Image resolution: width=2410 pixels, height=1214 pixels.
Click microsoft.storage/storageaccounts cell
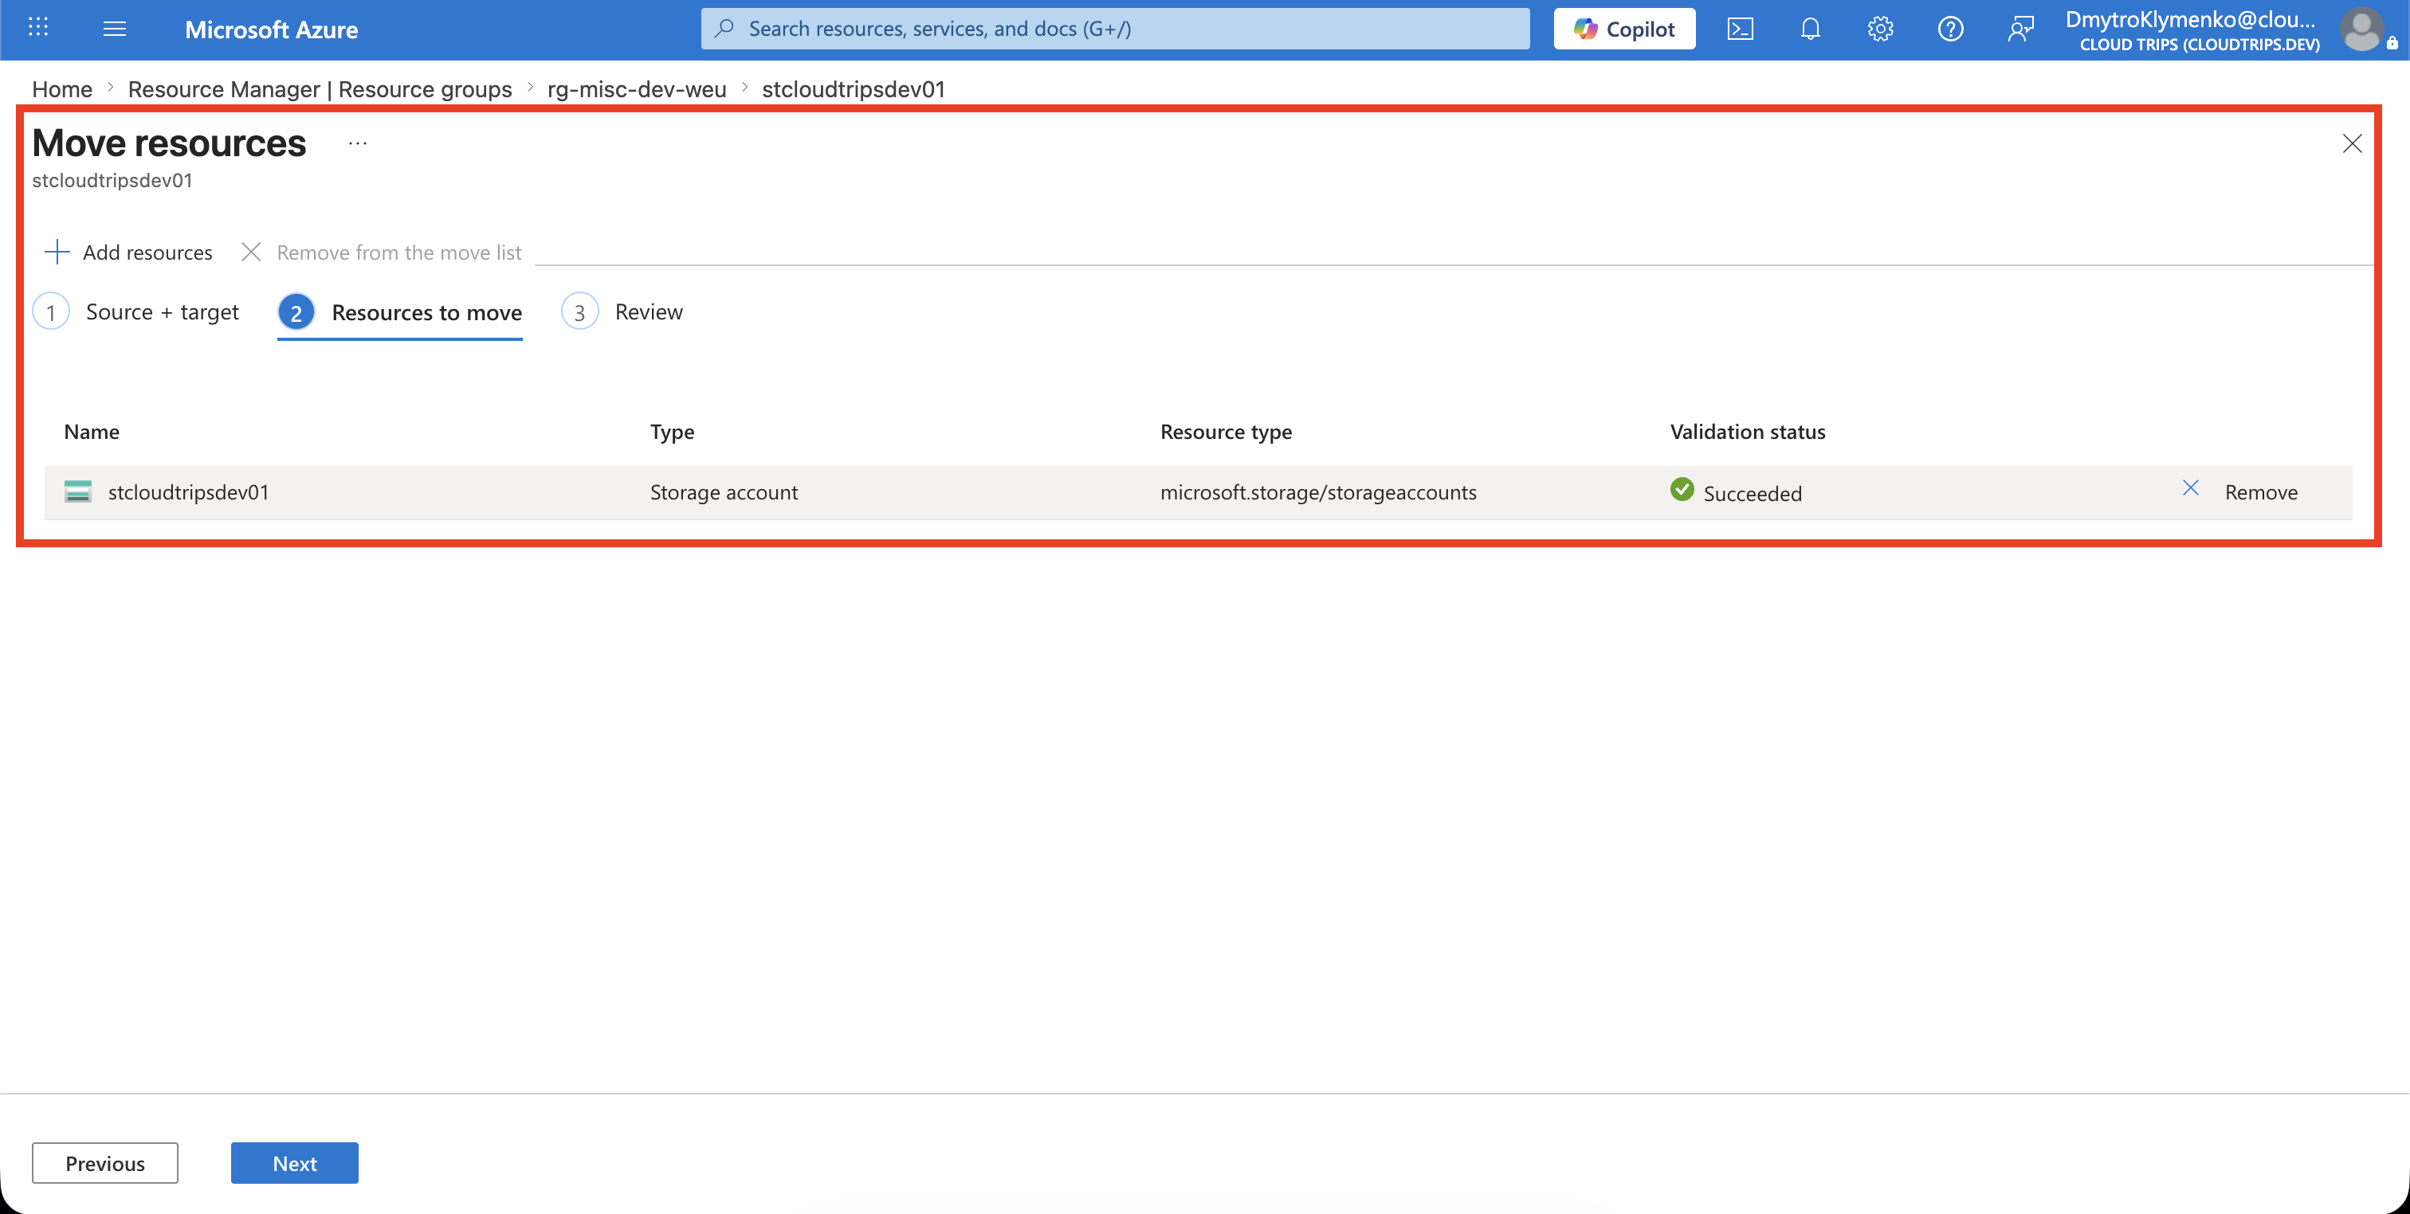(x=1318, y=492)
